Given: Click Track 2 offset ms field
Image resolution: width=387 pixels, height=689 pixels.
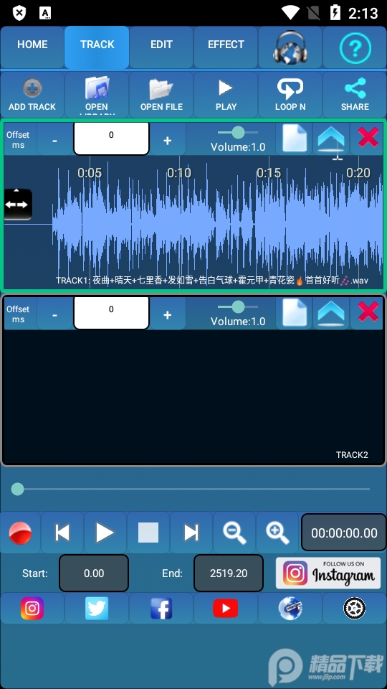Looking at the screenshot, I should (x=112, y=312).
